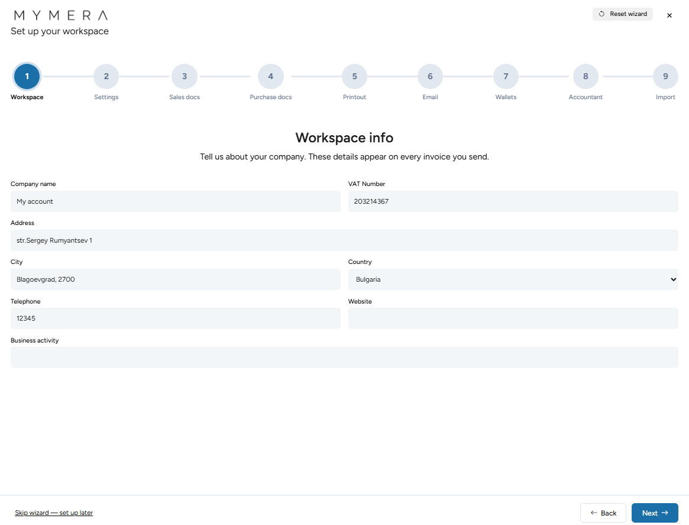The image size is (689, 525).
Task: Edit the VAT Number field
Action: point(513,201)
